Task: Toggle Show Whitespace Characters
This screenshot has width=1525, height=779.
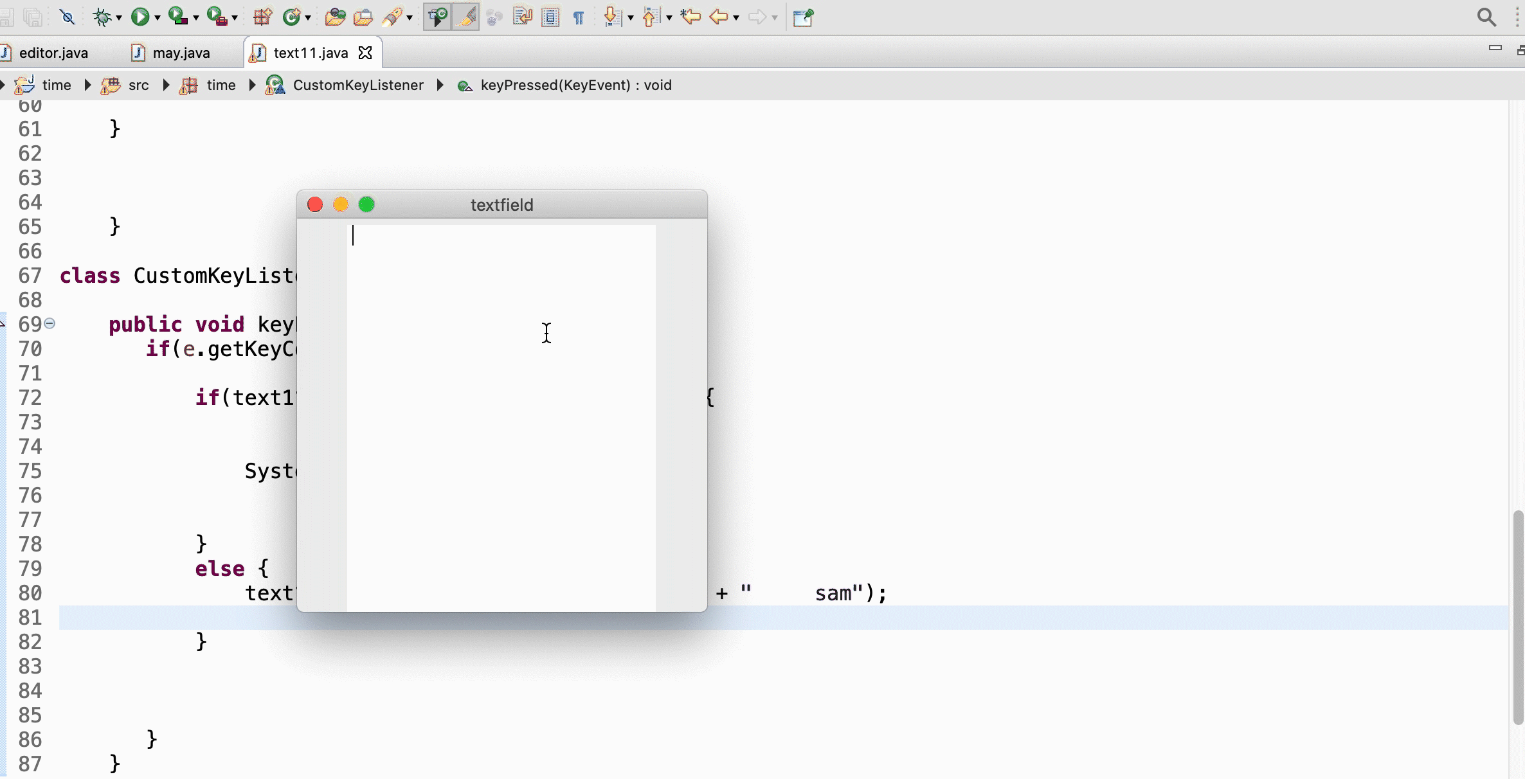Action: click(x=578, y=17)
